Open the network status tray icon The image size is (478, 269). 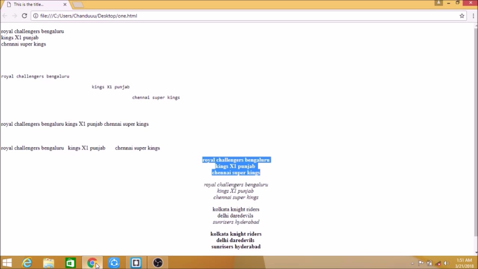point(438,263)
